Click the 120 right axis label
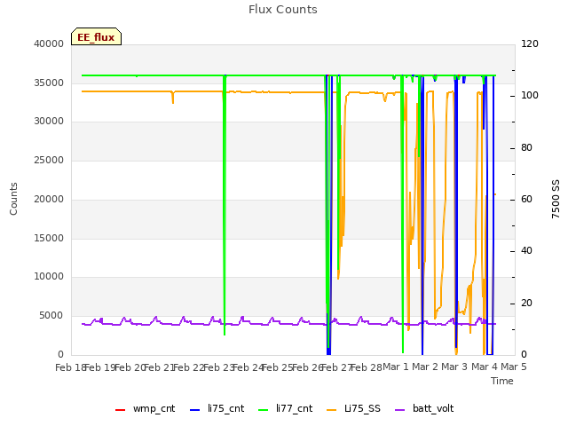 point(530,43)
